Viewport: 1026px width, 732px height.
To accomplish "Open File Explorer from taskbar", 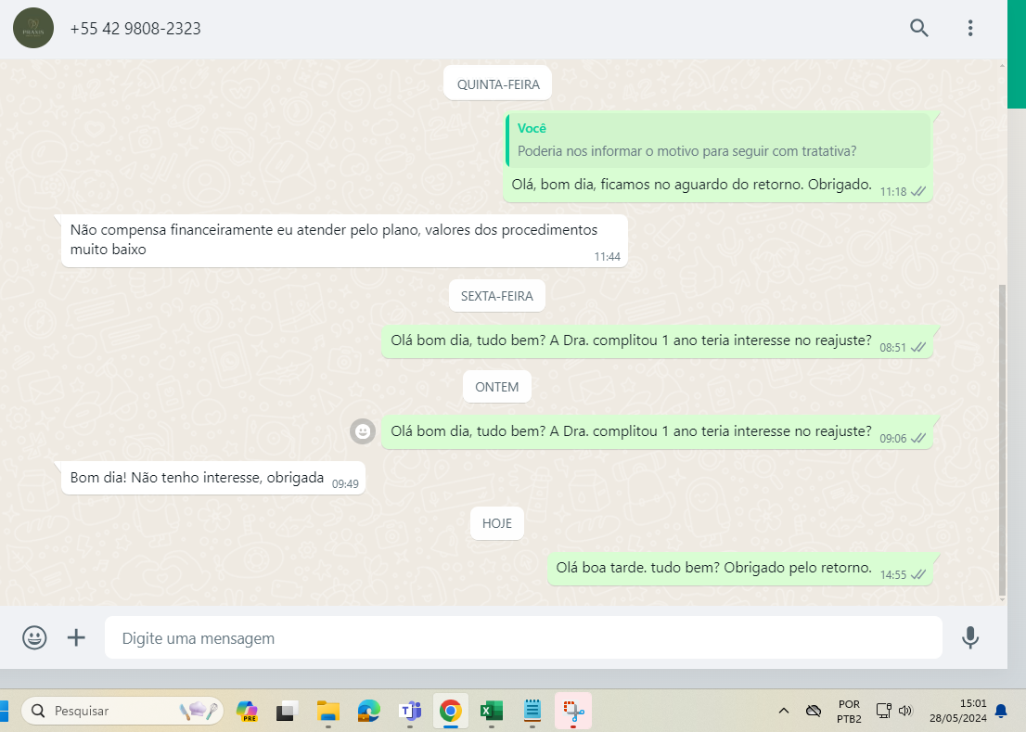I will 327,711.
